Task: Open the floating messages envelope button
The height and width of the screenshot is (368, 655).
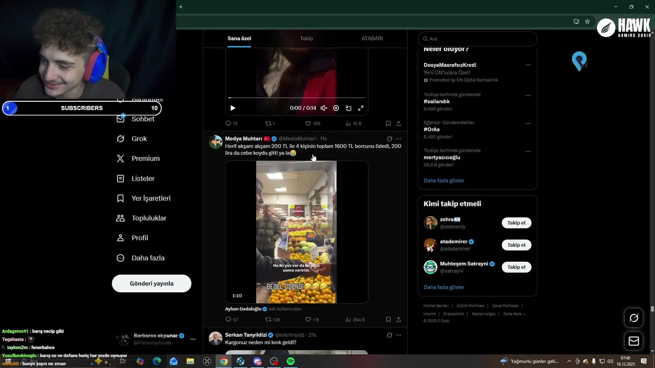Action: 634,341
